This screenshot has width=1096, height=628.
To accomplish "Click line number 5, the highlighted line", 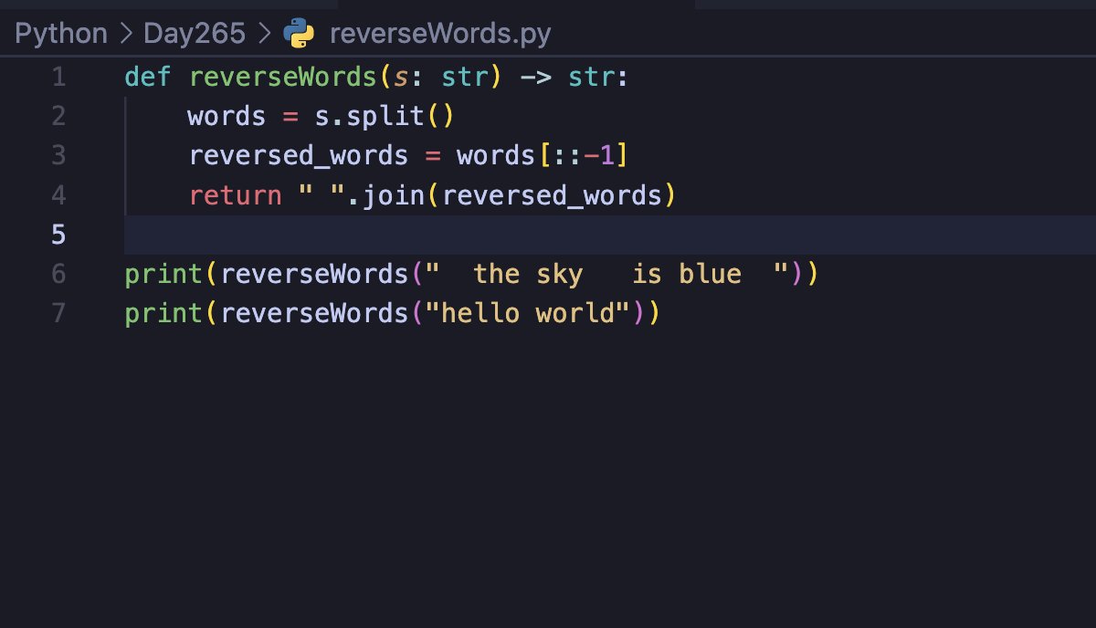I will (x=58, y=235).
